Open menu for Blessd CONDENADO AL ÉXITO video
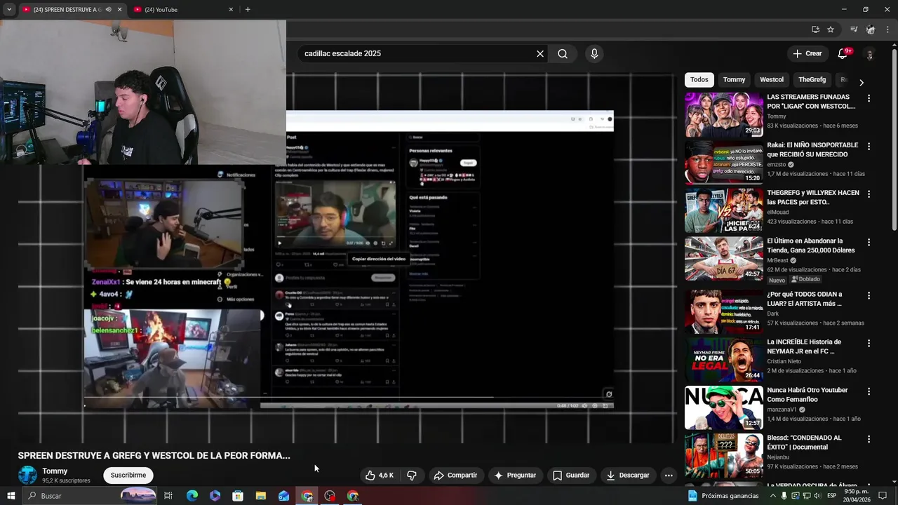Image resolution: width=898 pixels, height=505 pixels. tap(869, 440)
